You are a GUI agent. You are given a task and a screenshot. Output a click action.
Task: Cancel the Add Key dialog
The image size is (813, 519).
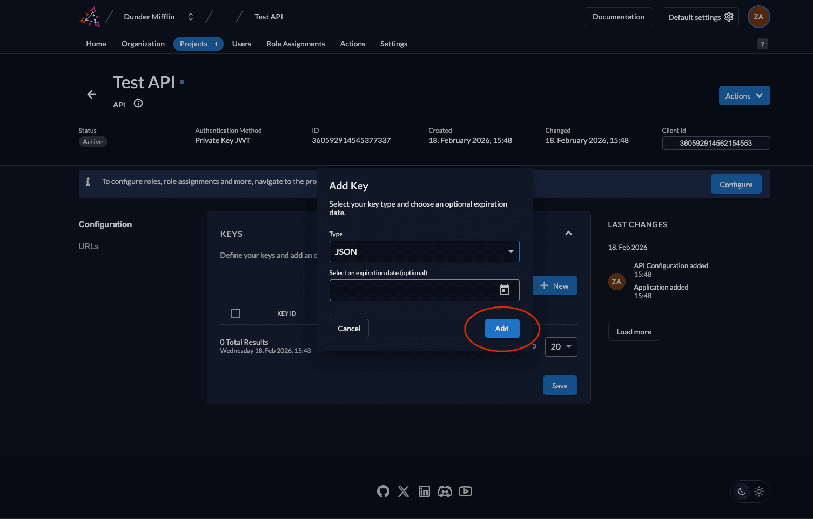pyautogui.click(x=349, y=329)
